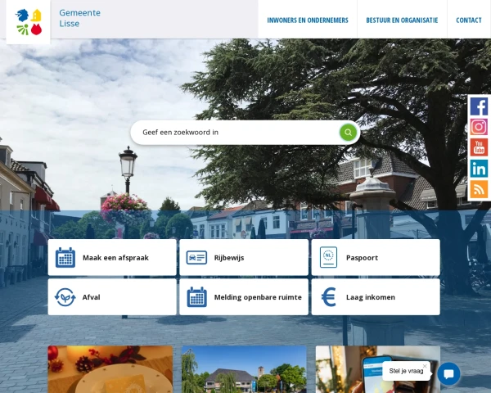Open Bestuur en organisatie menu

[x=402, y=20]
